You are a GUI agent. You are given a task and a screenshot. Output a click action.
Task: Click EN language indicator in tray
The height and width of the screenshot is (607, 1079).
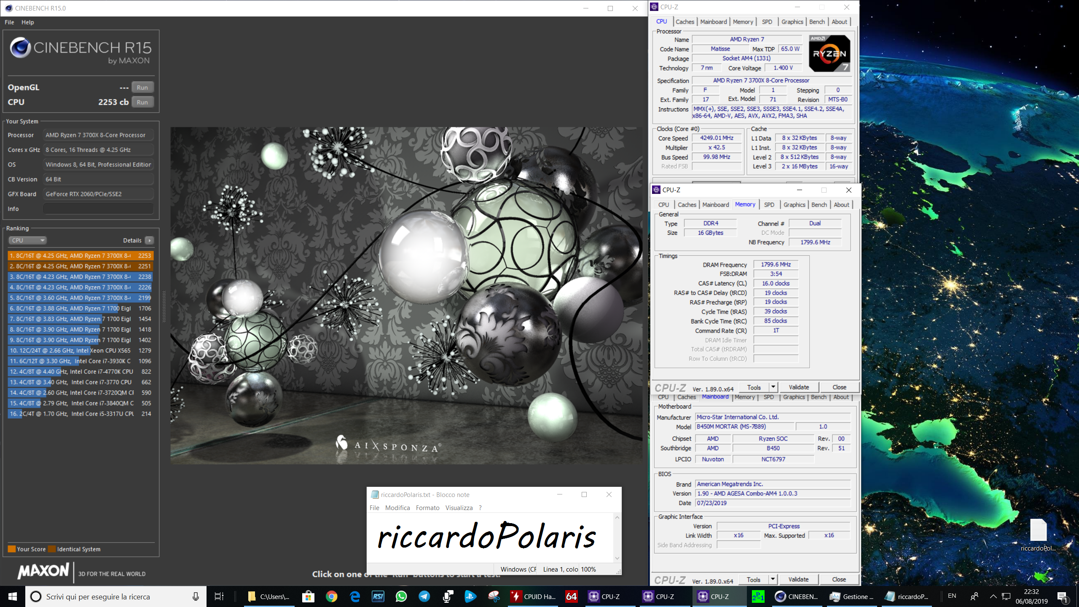pos(952,596)
